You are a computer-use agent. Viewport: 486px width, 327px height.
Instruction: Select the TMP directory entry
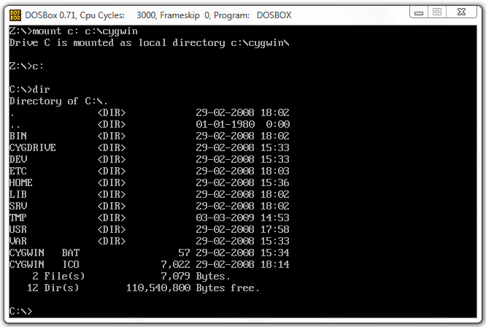pyautogui.click(x=149, y=218)
